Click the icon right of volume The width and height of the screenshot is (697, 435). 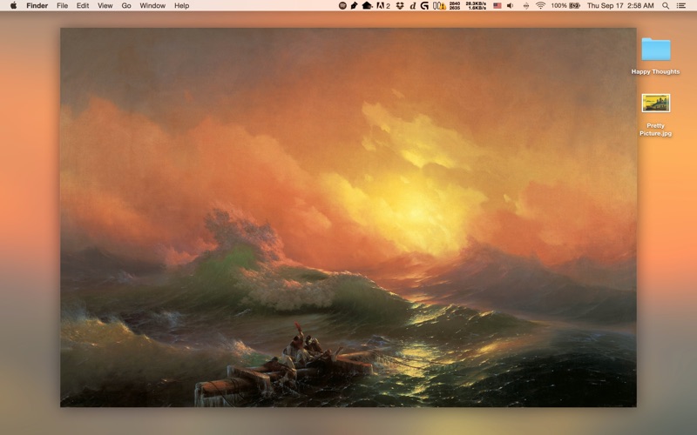526,6
